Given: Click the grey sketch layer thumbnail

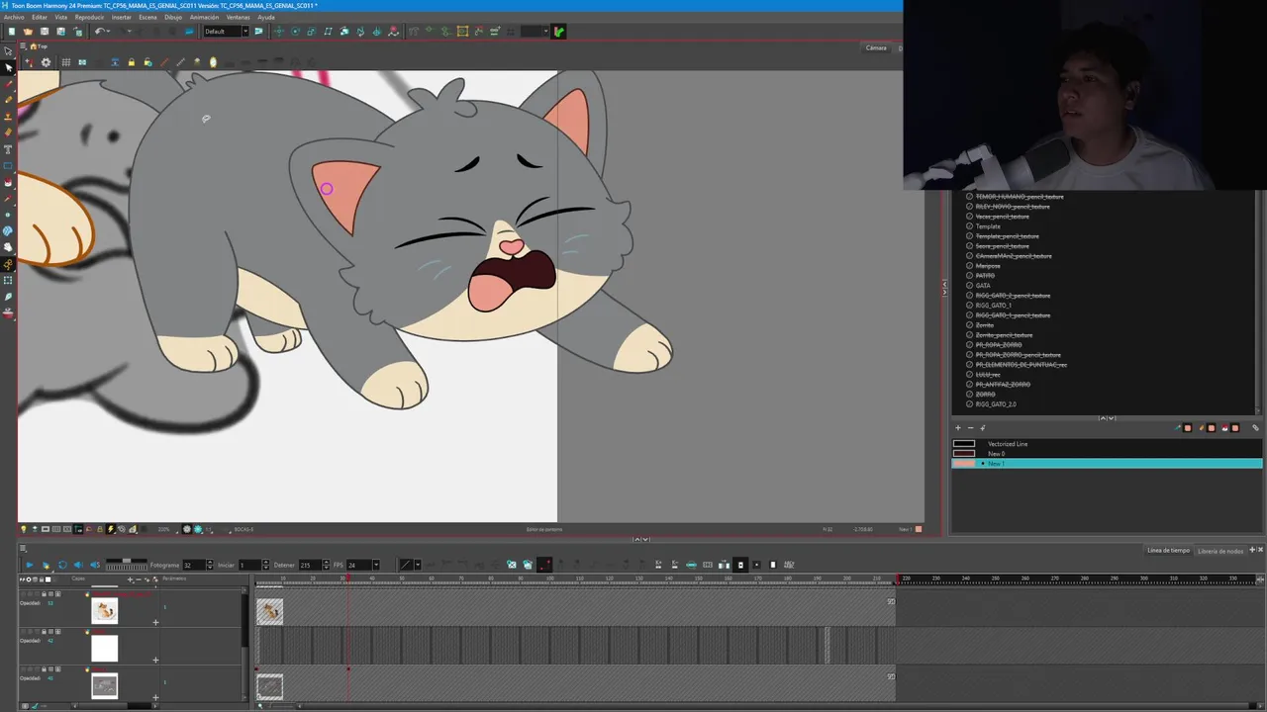Looking at the screenshot, I should [104, 685].
